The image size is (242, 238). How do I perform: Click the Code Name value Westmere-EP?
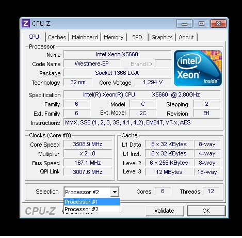point(92,64)
